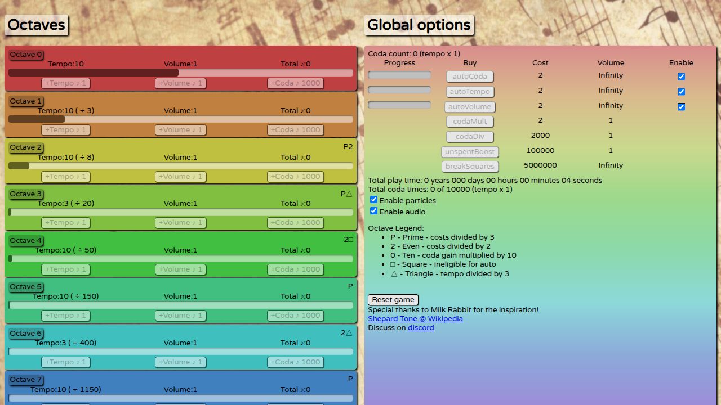The image size is (721, 405).
Task: Turn off Enable particles
Action: pyautogui.click(x=373, y=200)
